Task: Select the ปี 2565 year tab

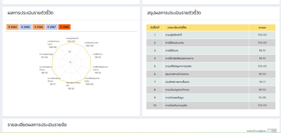Action: pyautogui.click(x=26, y=27)
